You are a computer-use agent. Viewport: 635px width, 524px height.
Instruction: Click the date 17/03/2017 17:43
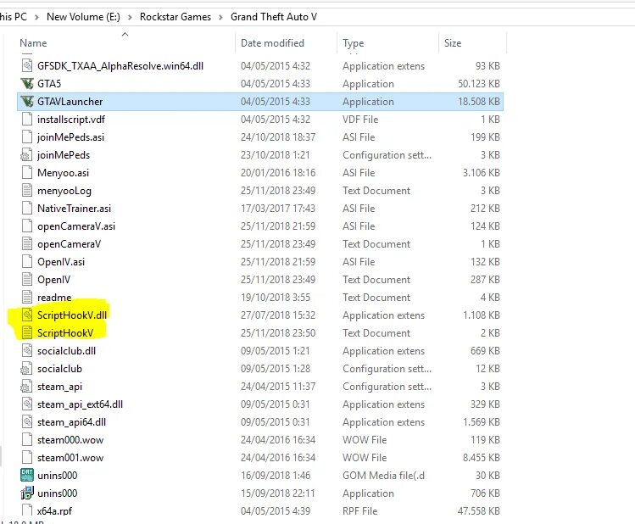tap(278, 209)
